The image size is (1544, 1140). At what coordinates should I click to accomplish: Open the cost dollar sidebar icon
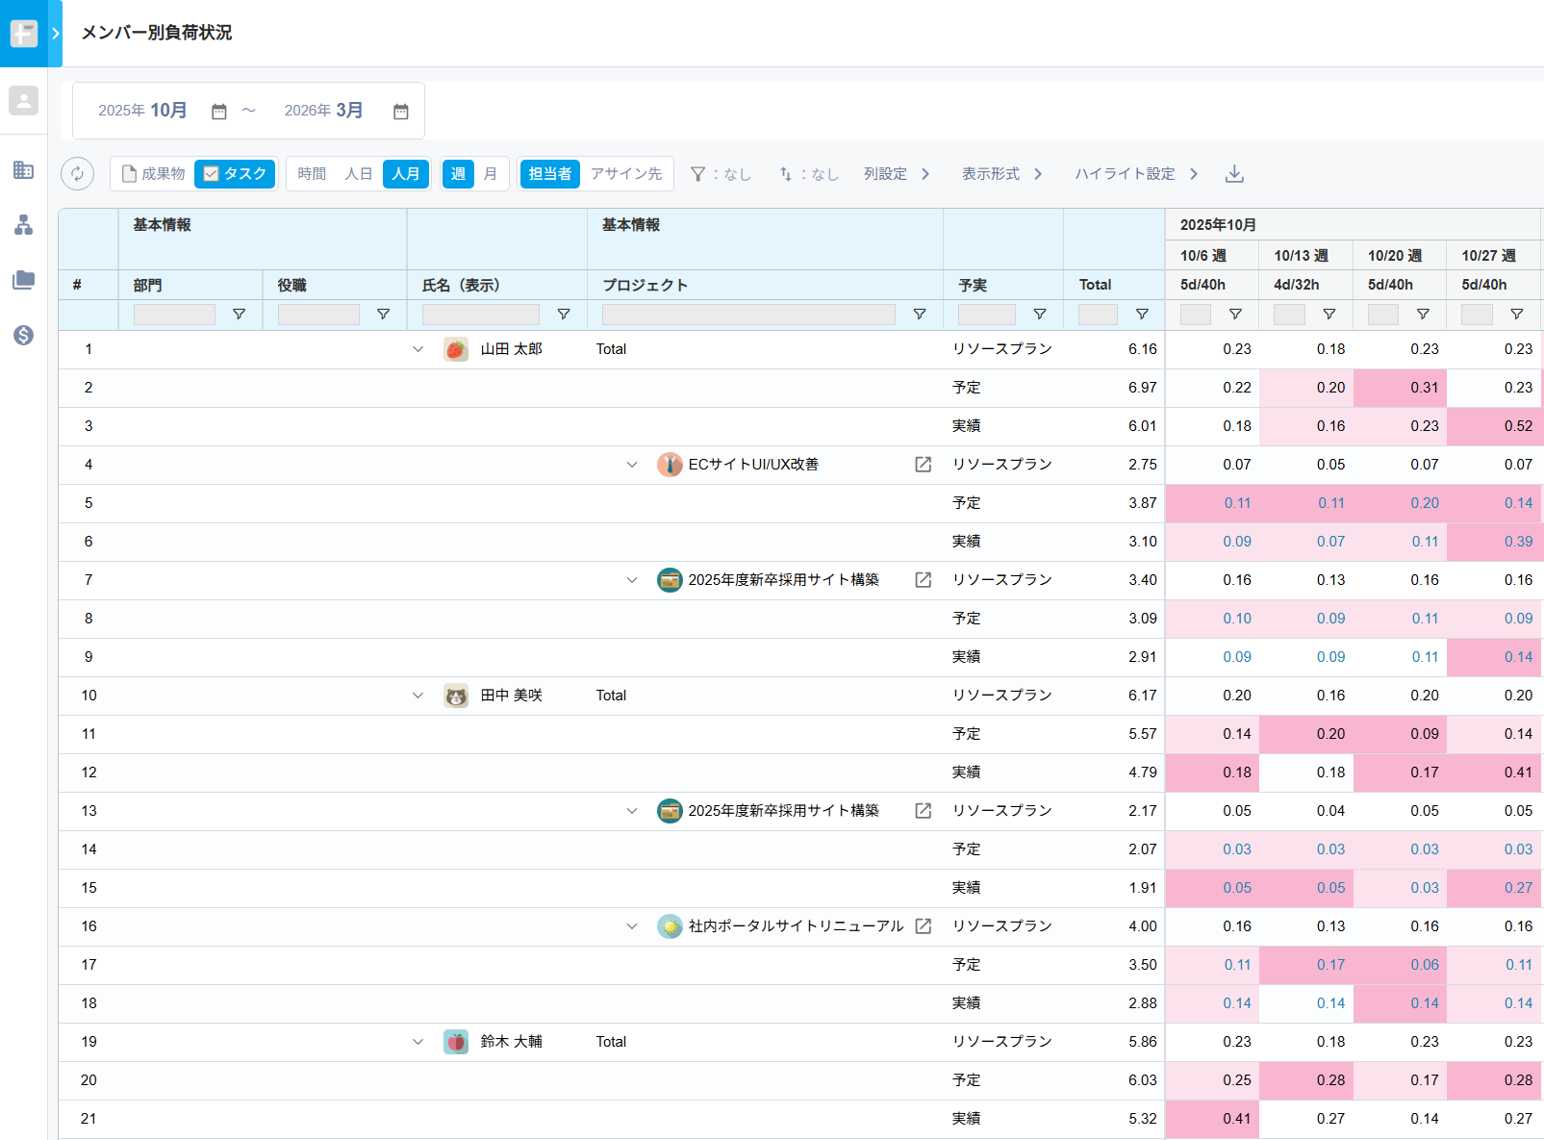[x=23, y=335]
